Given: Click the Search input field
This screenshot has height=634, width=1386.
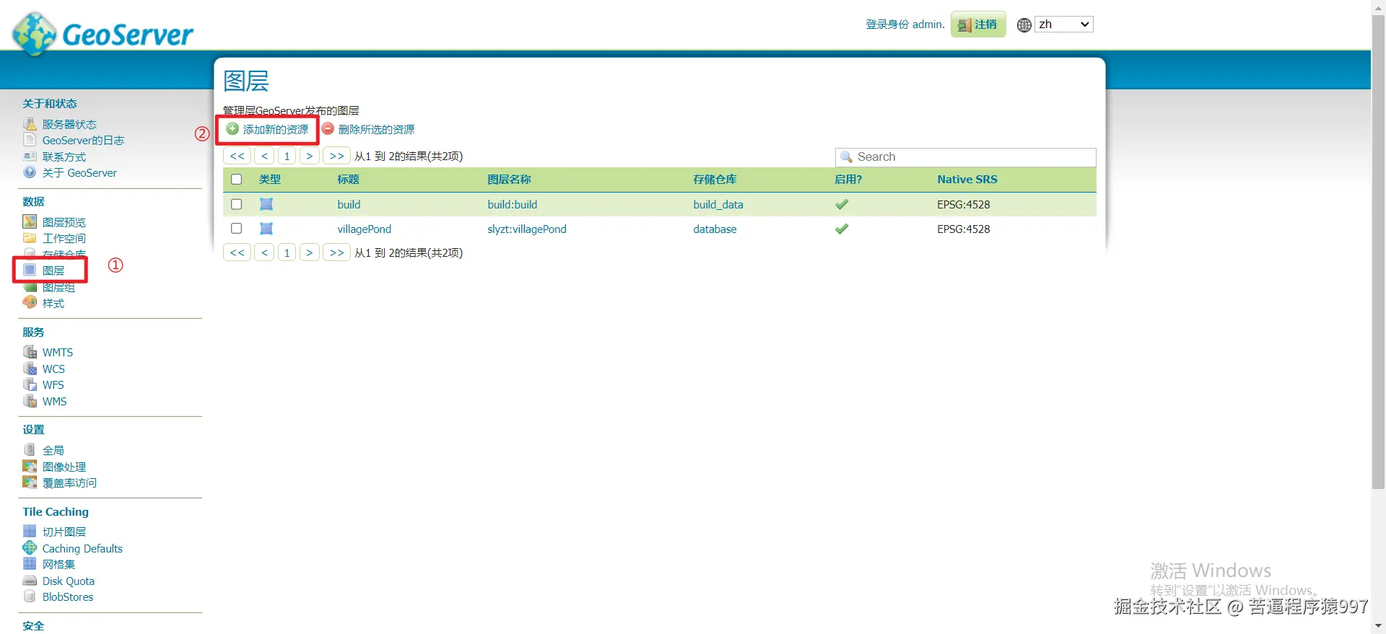Looking at the screenshot, I should 965,157.
